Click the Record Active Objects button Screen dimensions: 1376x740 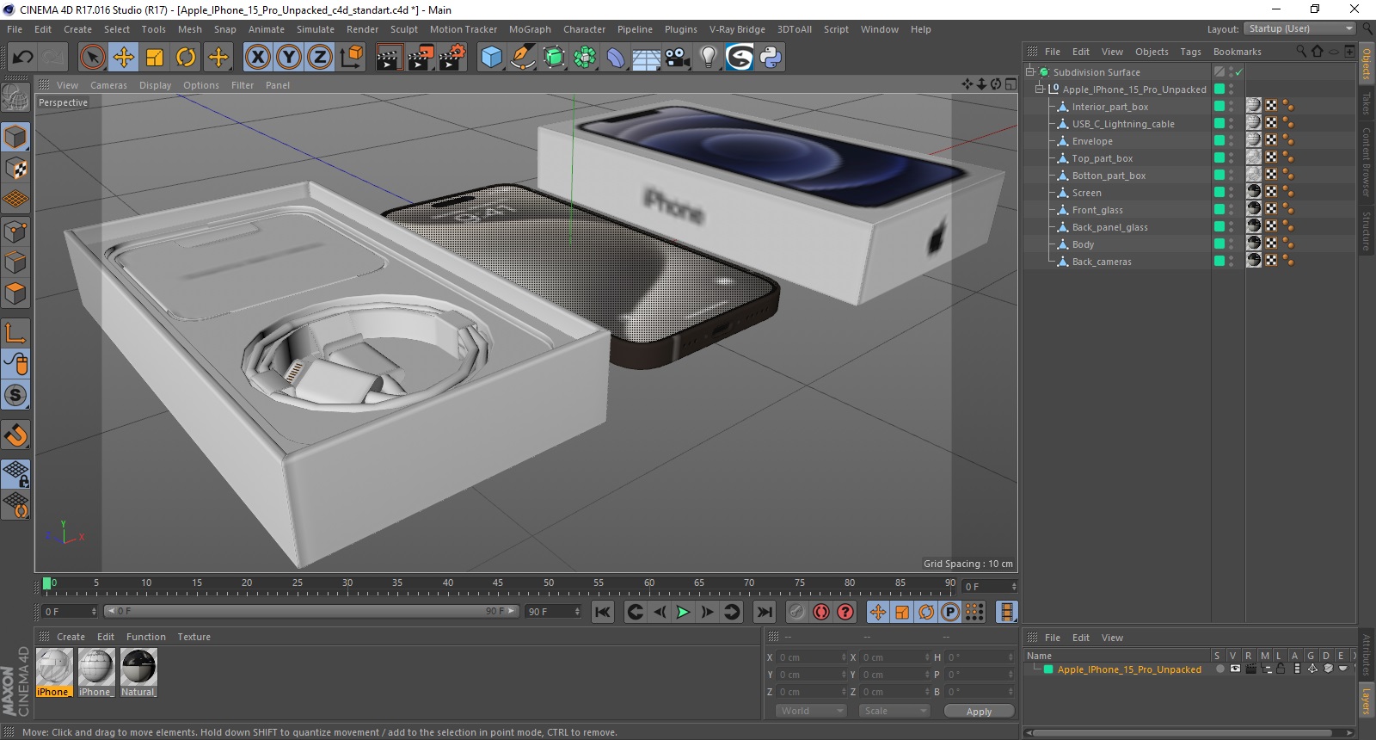click(x=797, y=612)
